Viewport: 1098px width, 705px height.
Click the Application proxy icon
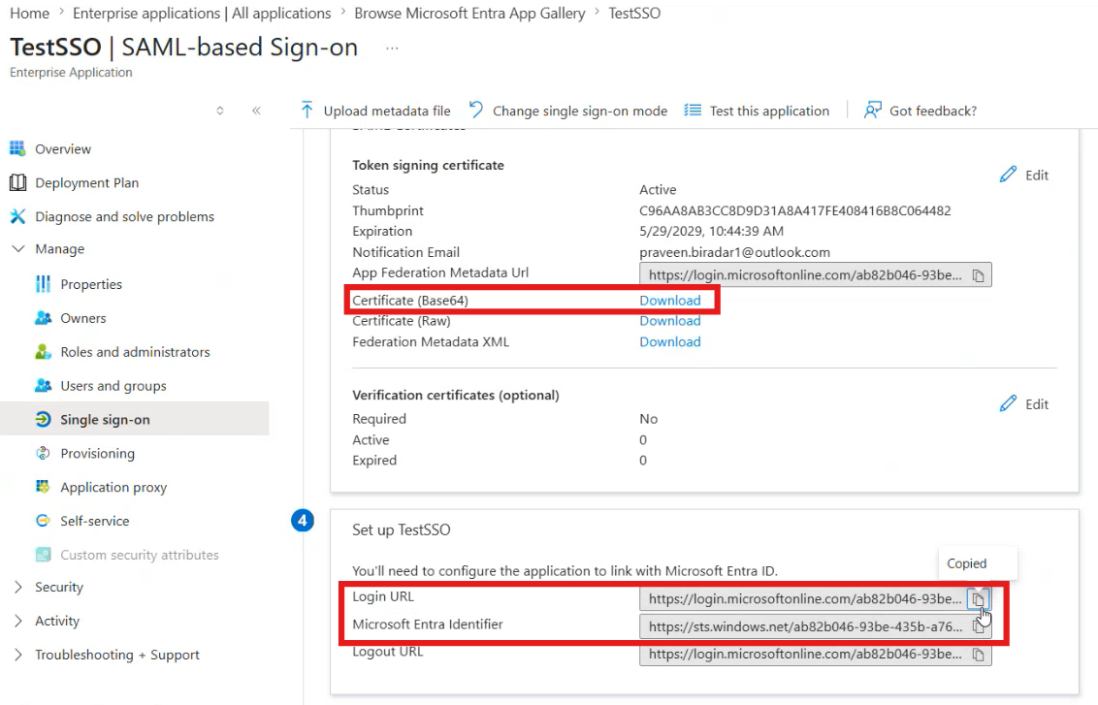tap(43, 487)
